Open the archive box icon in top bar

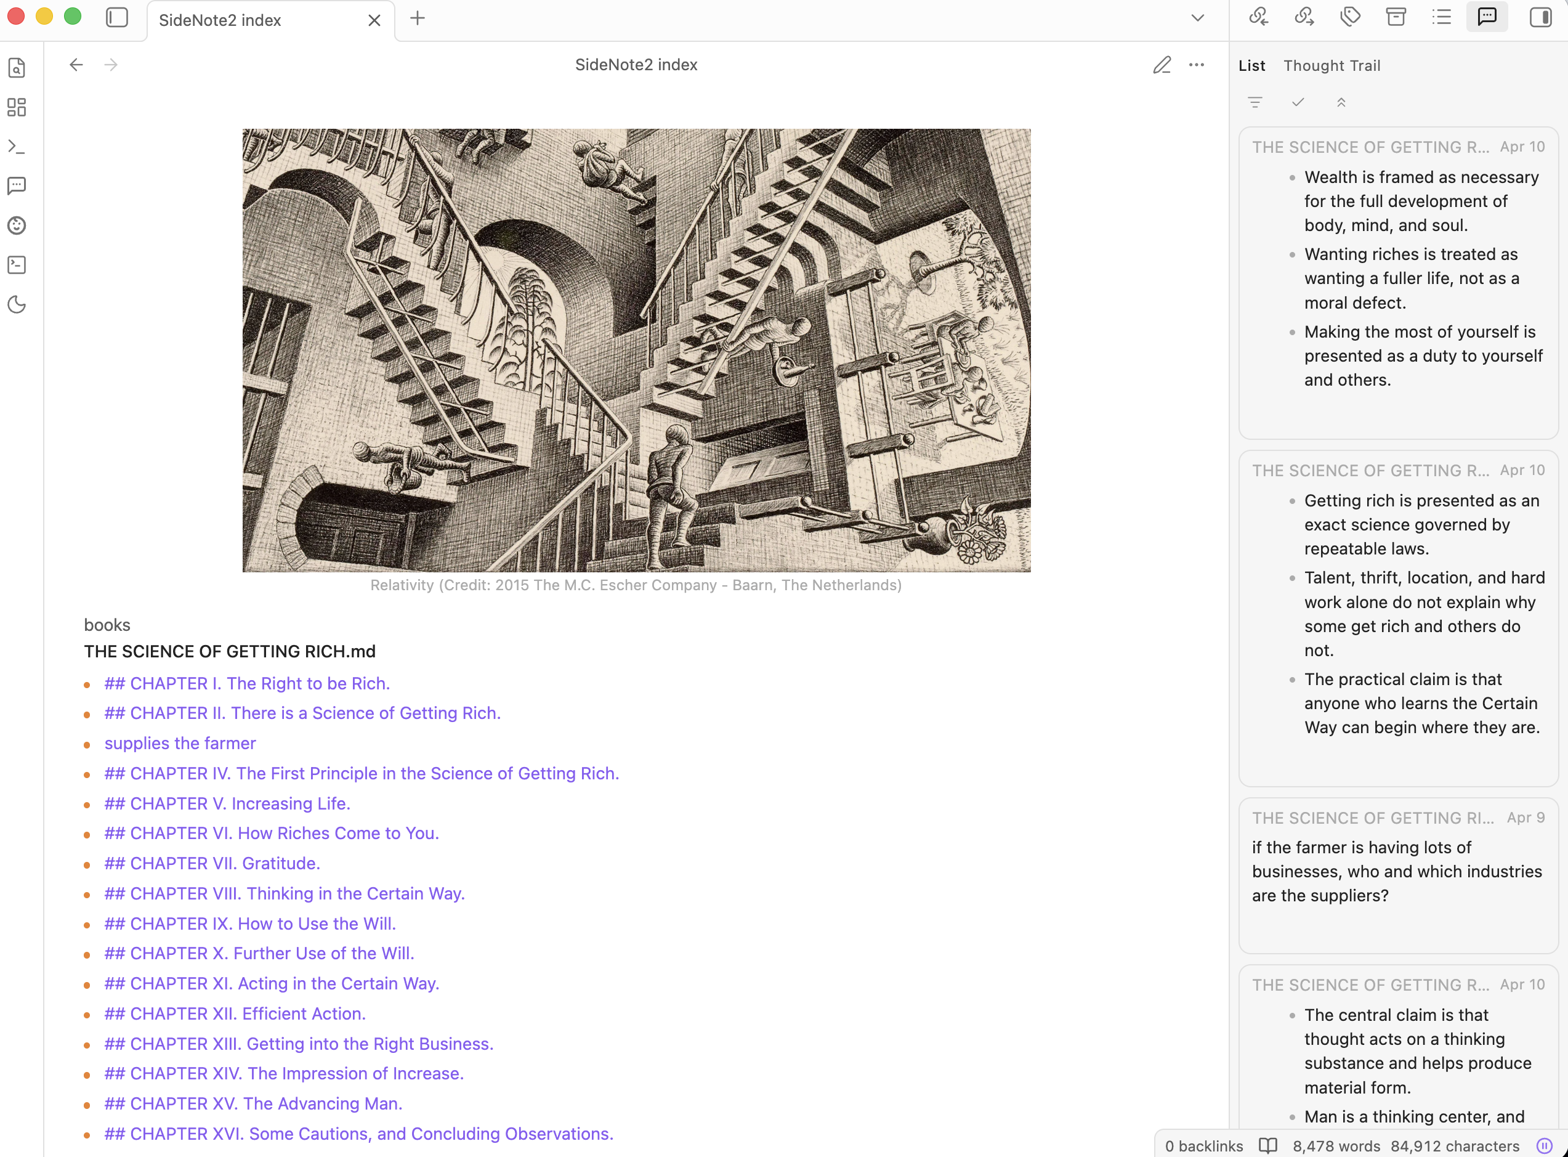1396,17
